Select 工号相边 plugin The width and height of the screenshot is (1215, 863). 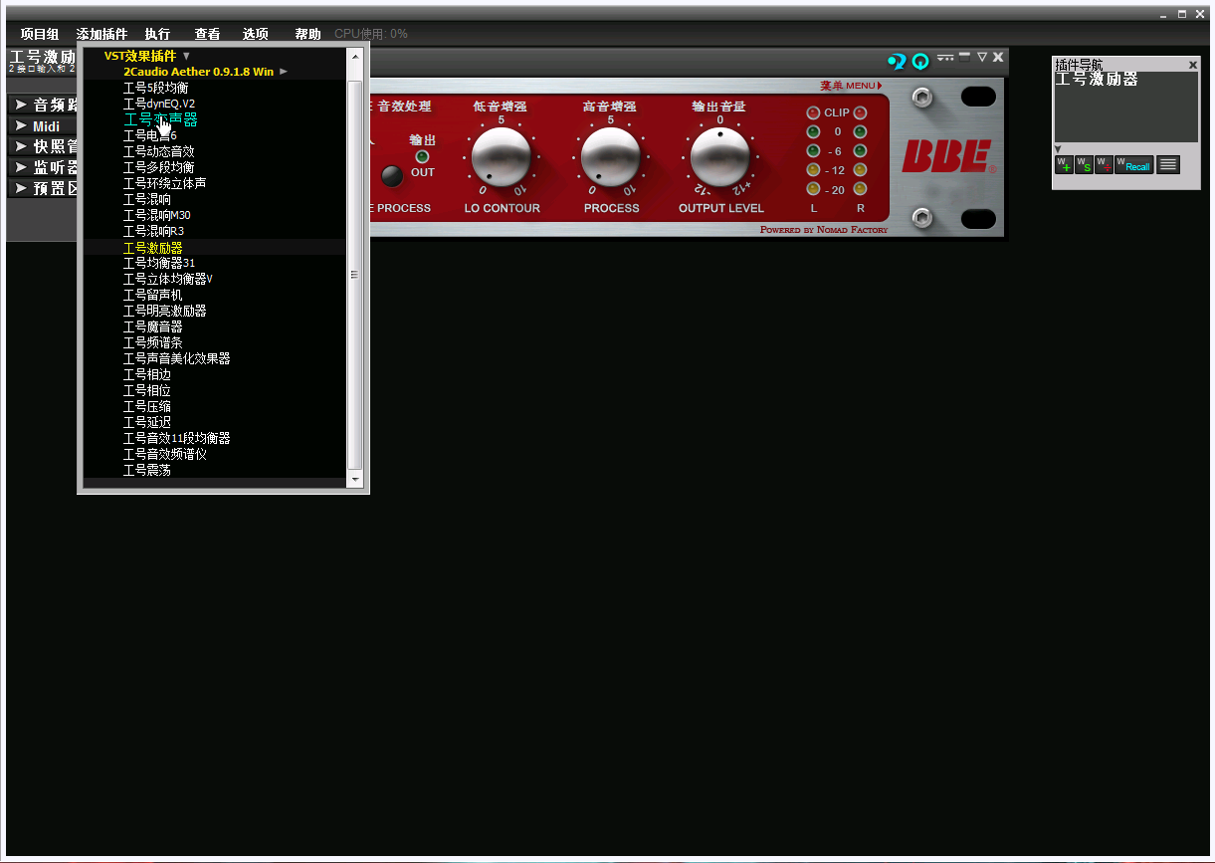pos(146,374)
